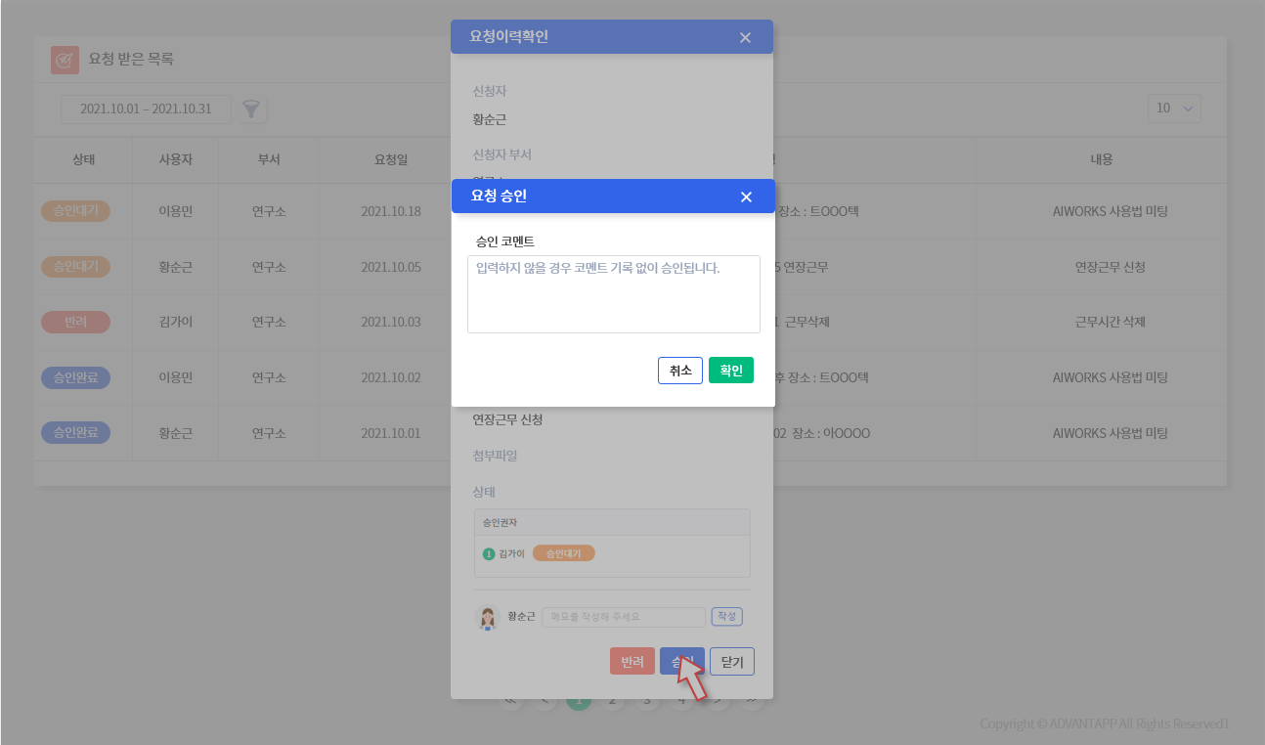The image size is (1265, 745).
Task: Click 연장근무 신청 in the 내용 column
Action: coord(1110,267)
